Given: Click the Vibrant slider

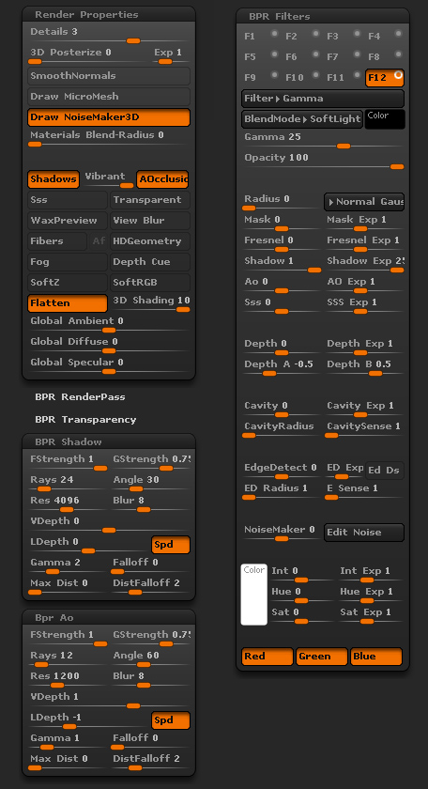Looking at the screenshot, I should (x=107, y=179).
